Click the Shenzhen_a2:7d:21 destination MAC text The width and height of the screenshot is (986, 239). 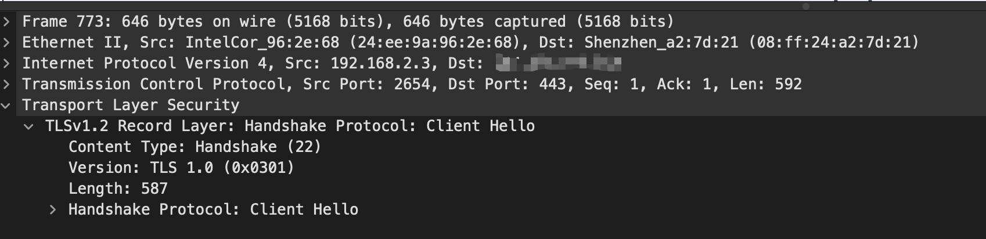(661, 43)
